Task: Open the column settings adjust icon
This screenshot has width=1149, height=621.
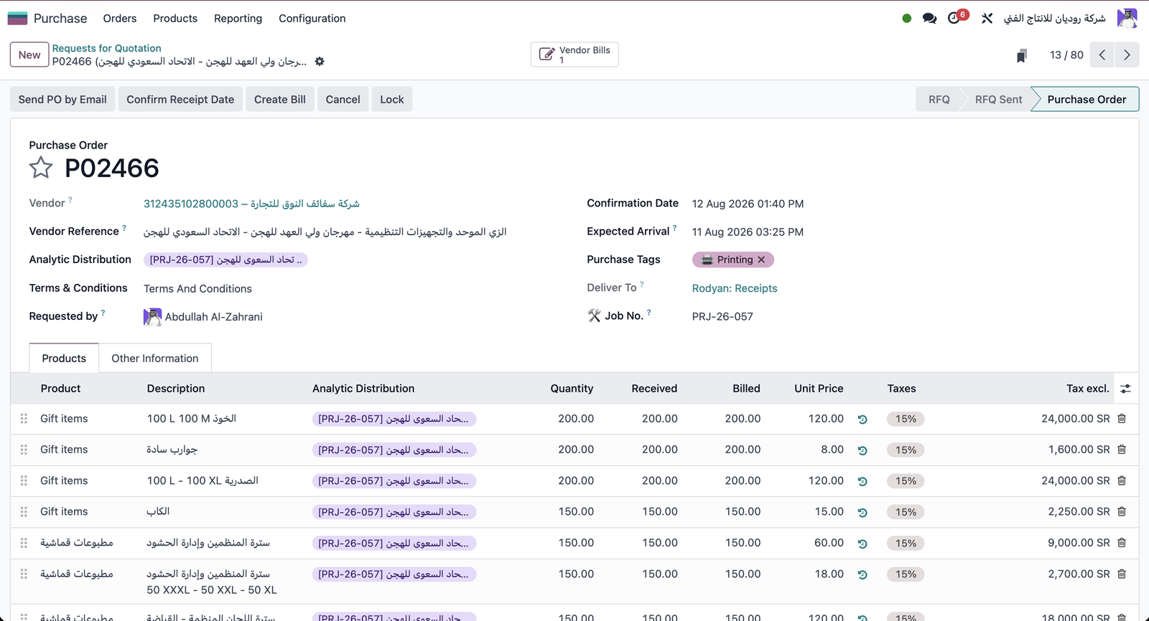Action: (1125, 389)
